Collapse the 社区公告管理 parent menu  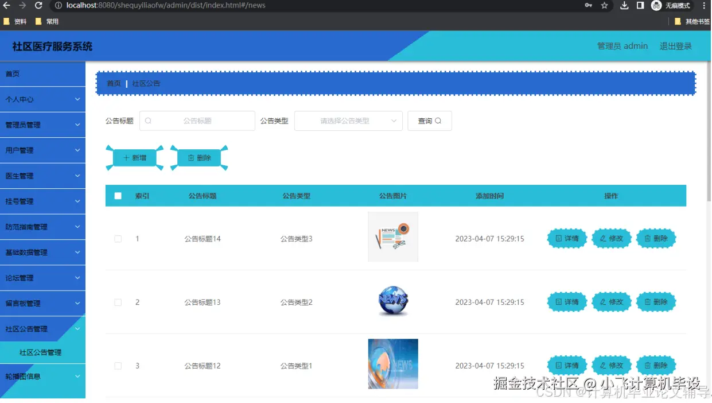click(42, 329)
